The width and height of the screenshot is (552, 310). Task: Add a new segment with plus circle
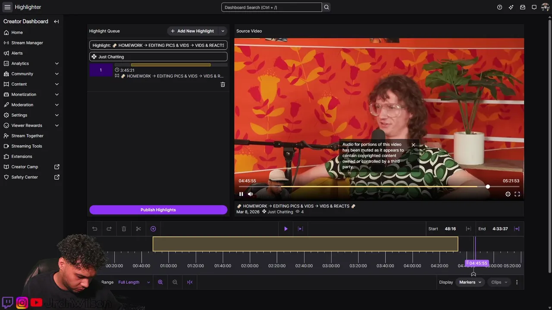[x=153, y=229]
